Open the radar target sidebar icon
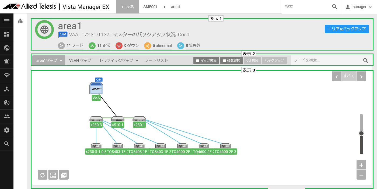377x189 pixels. pos(7,103)
